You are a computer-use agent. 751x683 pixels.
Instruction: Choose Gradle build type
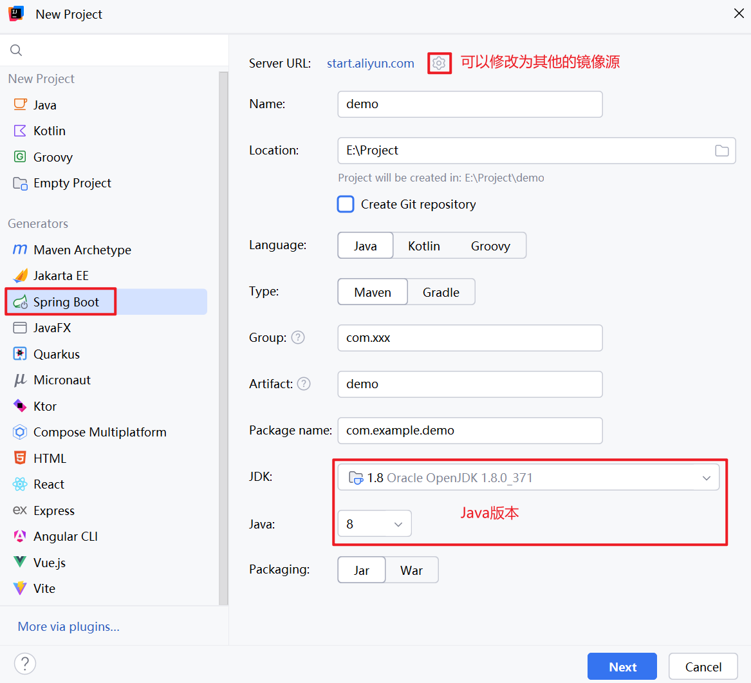(x=441, y=292)
